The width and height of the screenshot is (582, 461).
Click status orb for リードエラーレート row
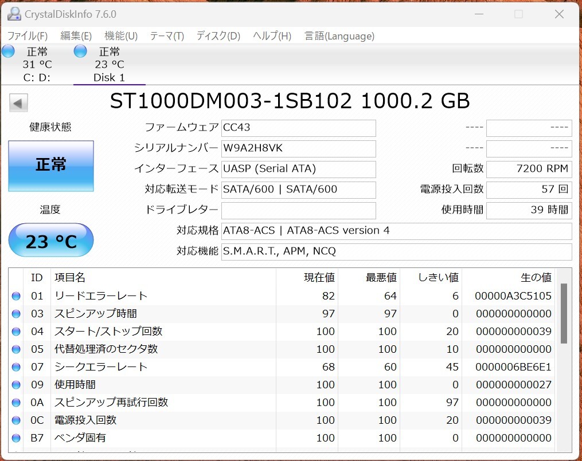[16, 296]
